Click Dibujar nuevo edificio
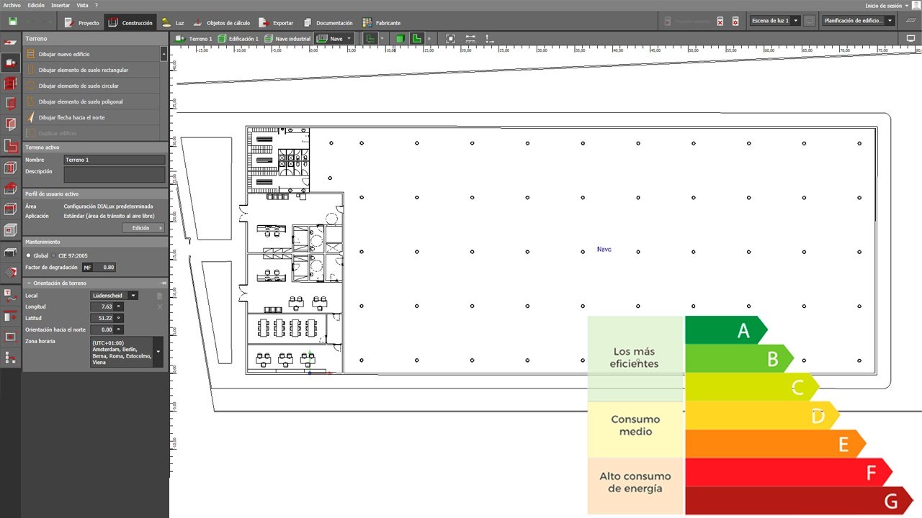Viewport: 922px width, 518px height. [x=91, y=54]
